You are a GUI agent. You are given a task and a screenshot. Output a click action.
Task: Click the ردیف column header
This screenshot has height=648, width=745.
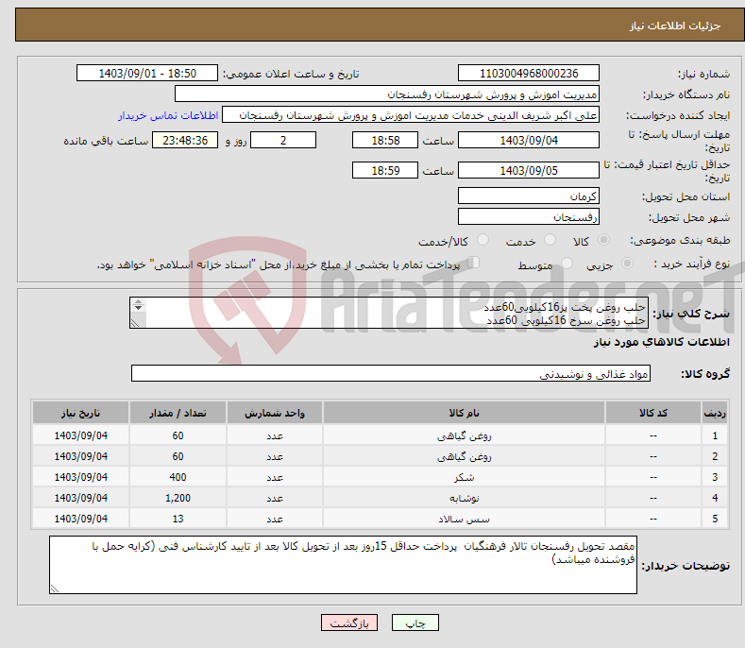tap(715, 413)
